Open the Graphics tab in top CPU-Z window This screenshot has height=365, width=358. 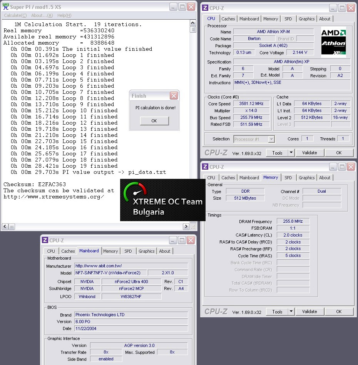306,19
